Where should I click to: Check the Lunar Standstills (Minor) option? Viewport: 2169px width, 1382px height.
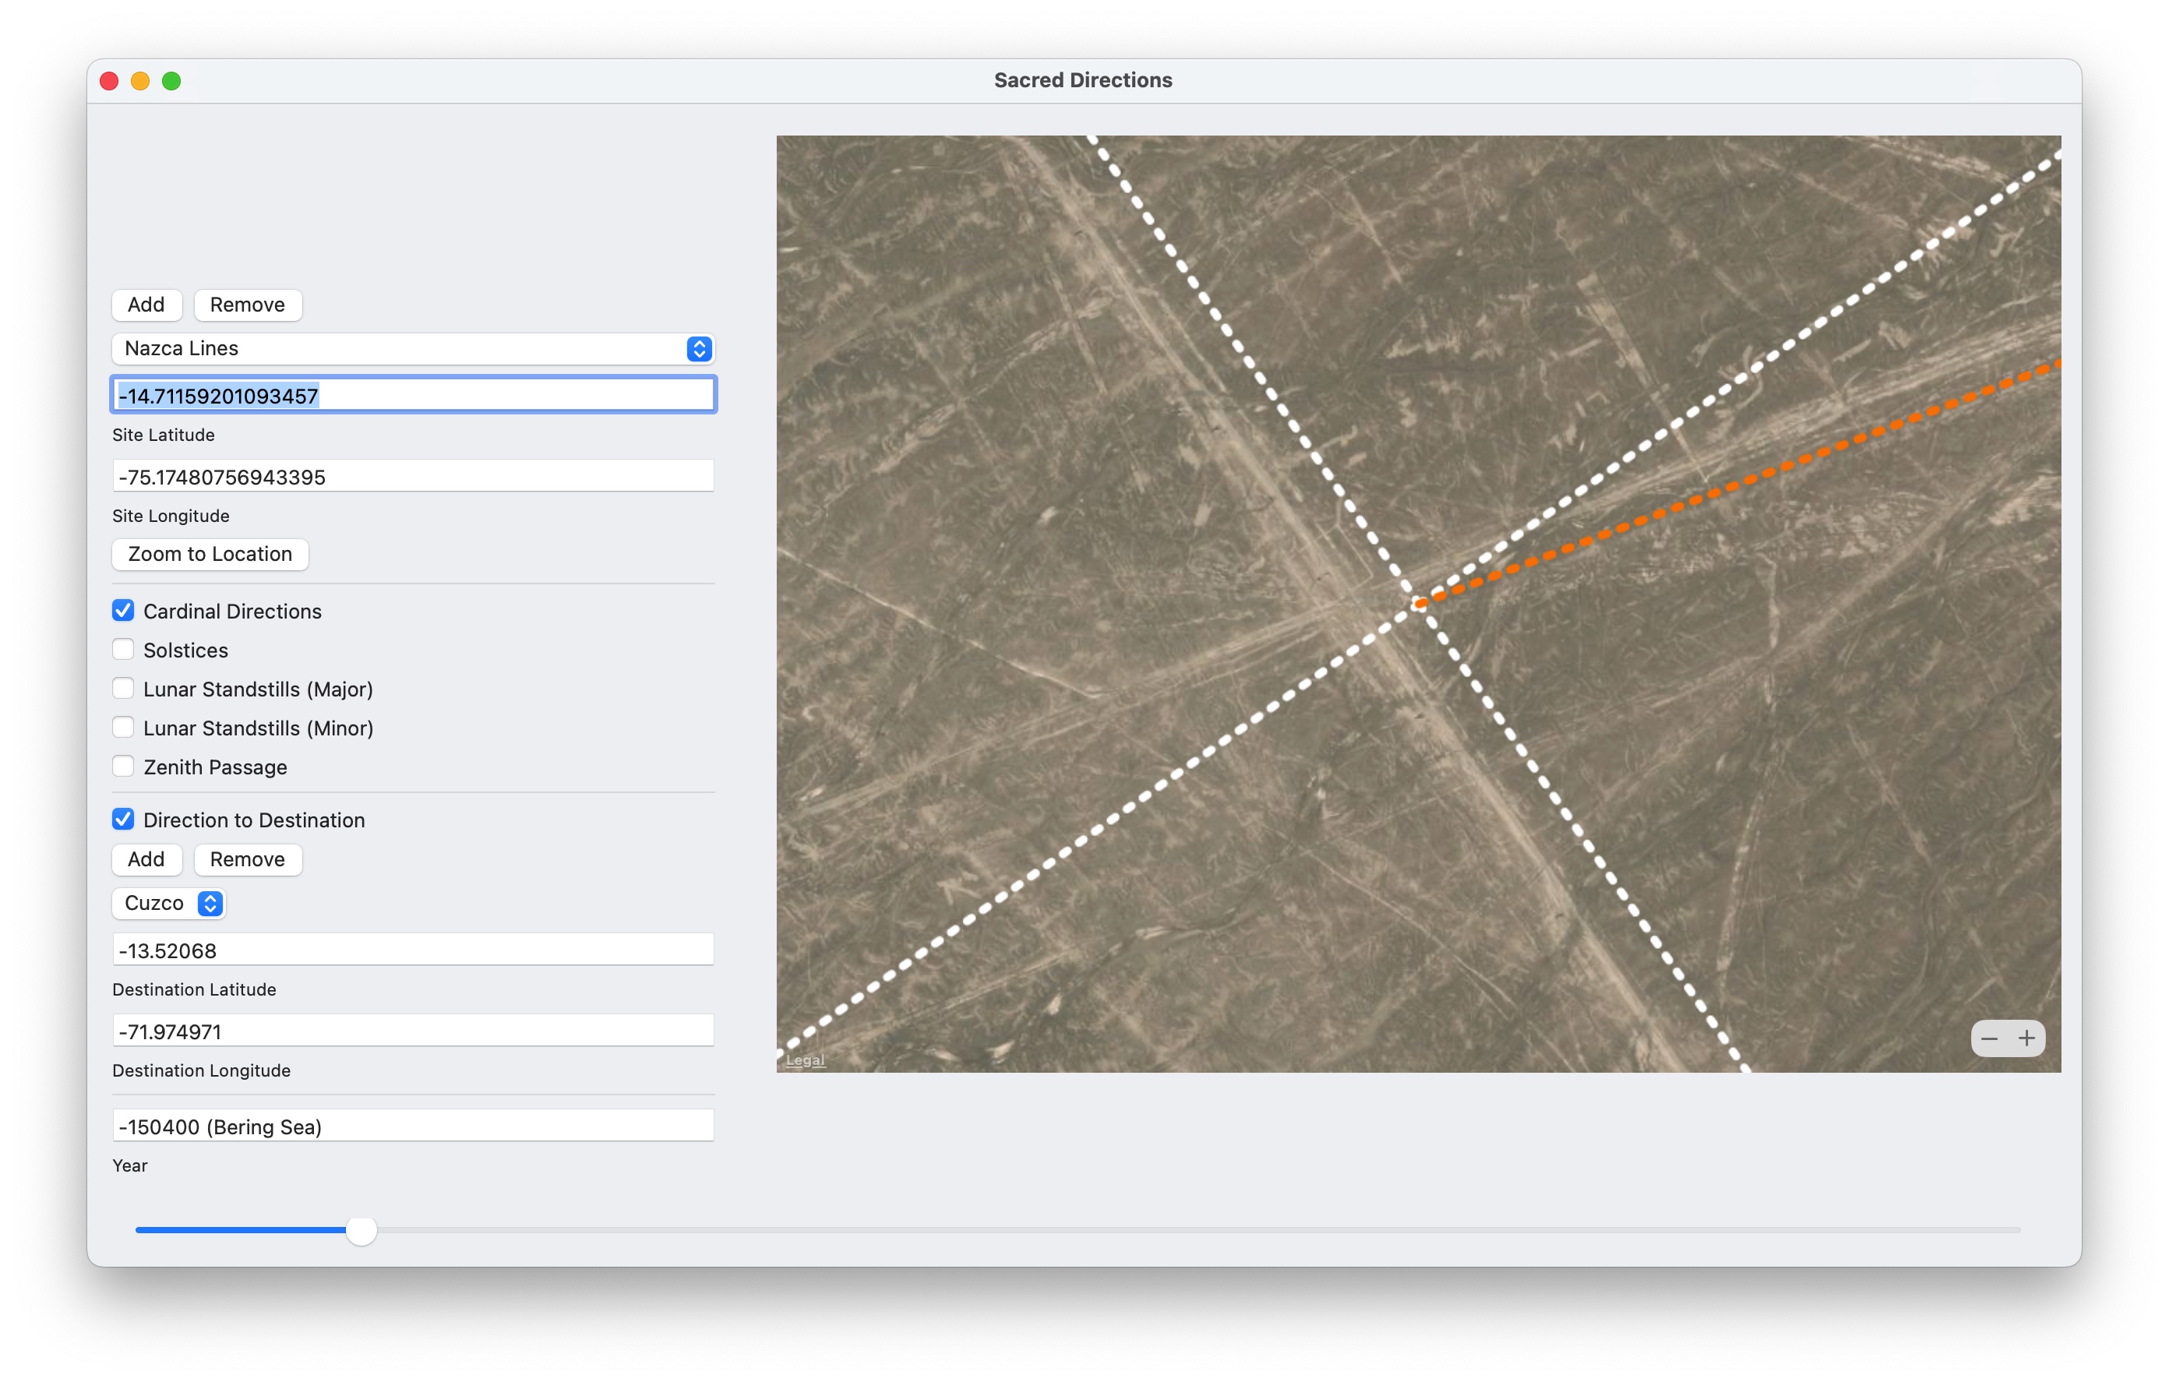123,728
